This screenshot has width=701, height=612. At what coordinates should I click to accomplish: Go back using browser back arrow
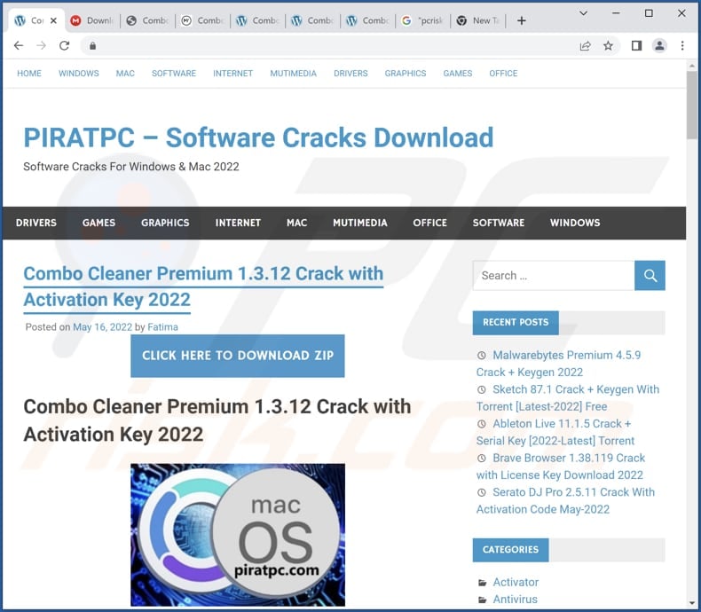pos(19,45)
